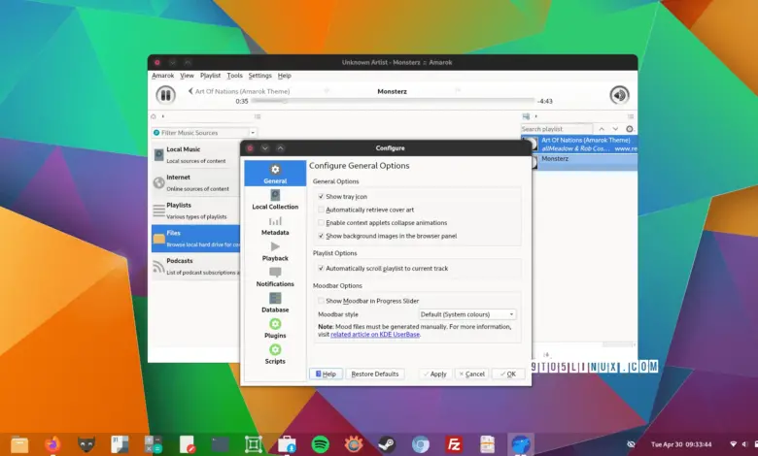Enable context applets collapse animations checkbox
The width and height of the screenshot is (758, 456).
pyautogui.click(x=321, y=223)
